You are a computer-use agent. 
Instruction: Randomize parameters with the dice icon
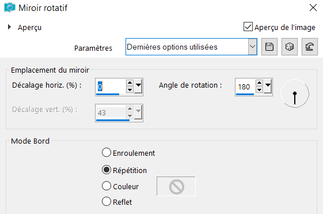click(290, 47)
